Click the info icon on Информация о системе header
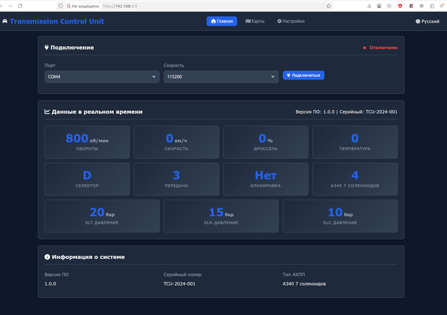This screenshot has height=315, width=447. tap(47, 257)
